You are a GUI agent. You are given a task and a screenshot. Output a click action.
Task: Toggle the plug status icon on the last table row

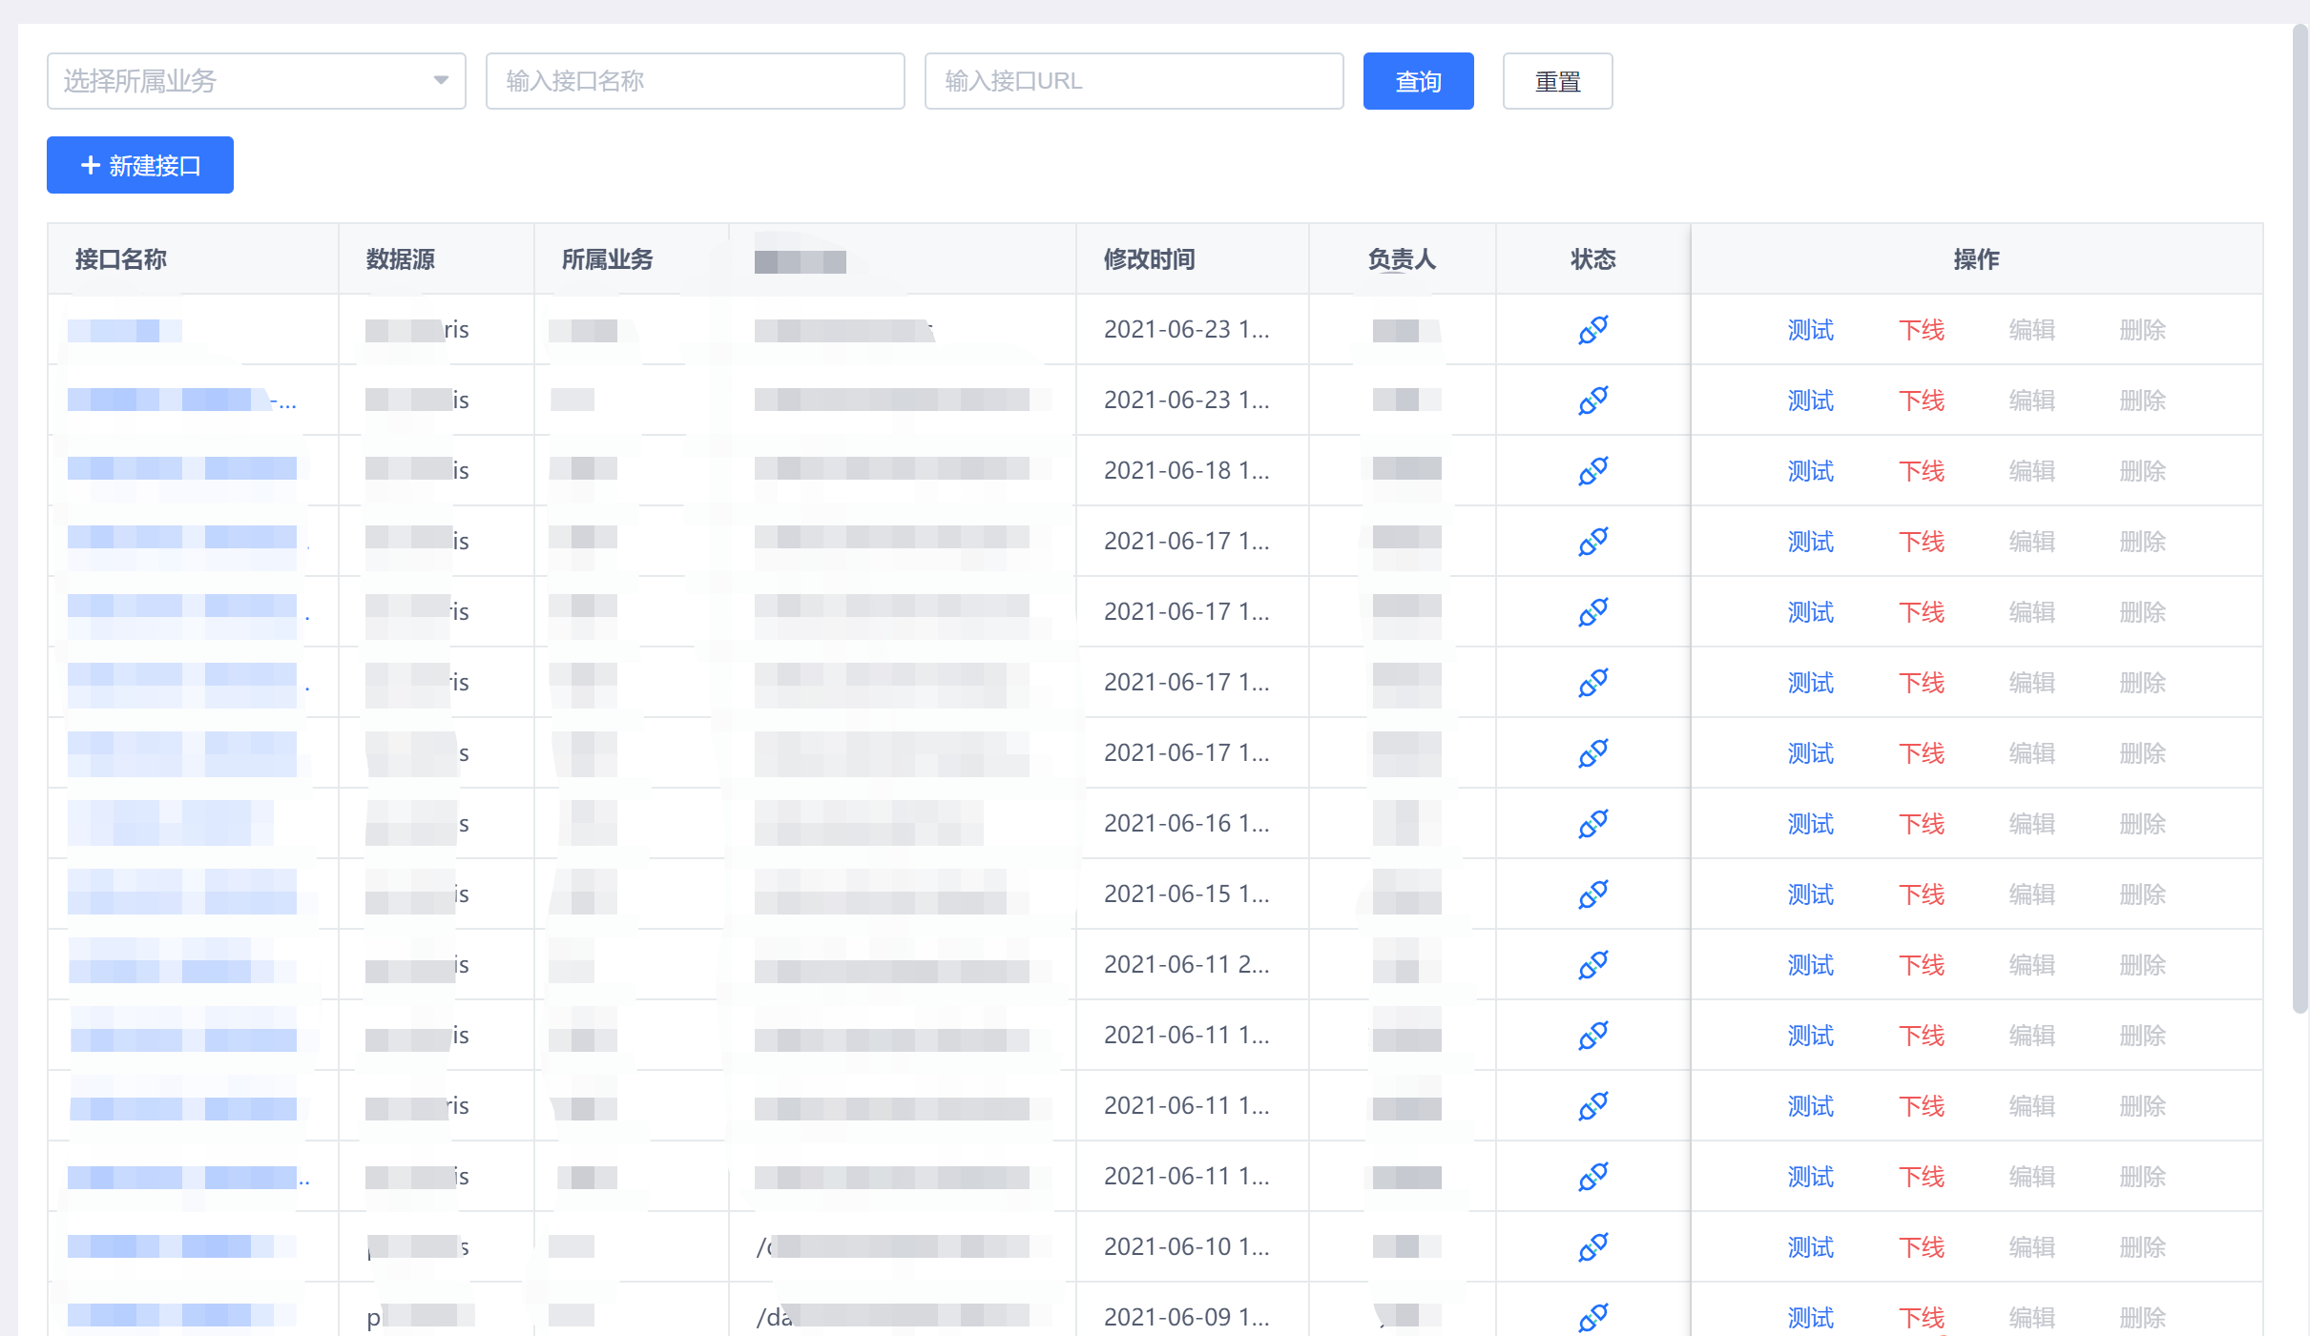[x=1592, y=1317]
